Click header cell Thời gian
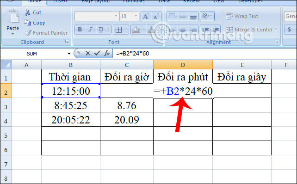 [x=71, y=77]
